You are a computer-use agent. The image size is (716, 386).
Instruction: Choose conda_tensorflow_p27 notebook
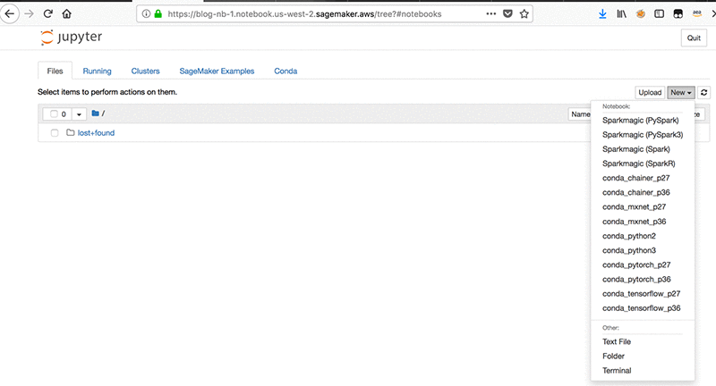[641, 294]
